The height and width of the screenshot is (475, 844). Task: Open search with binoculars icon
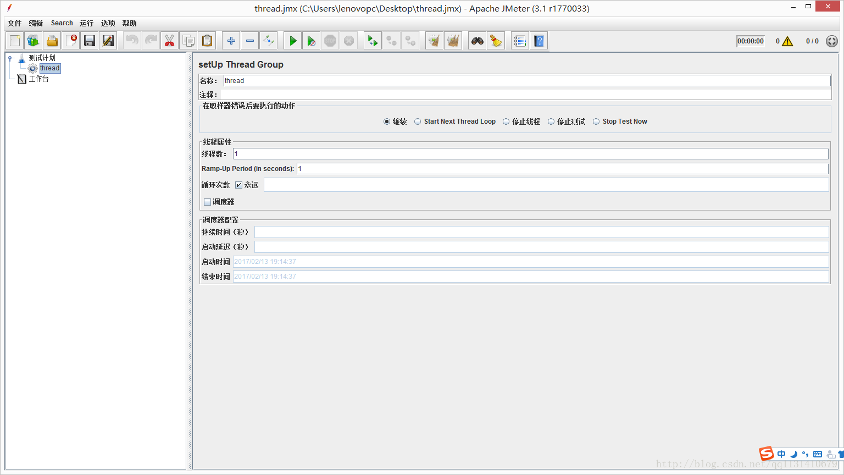pos(477,41)
